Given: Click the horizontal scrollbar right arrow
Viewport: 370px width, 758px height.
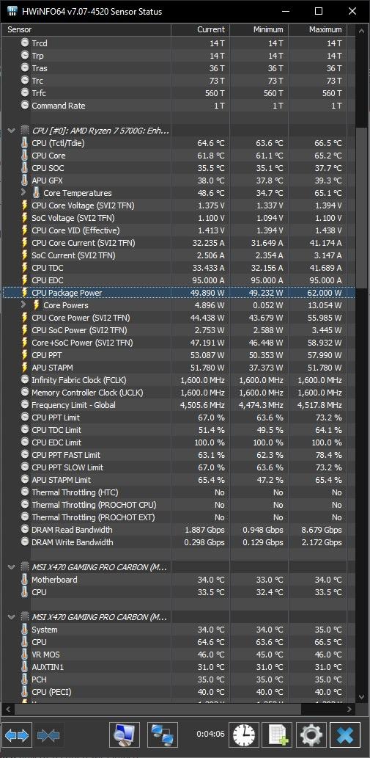Looking at the screenshot, I should pyautogui.click(x=349, y=709).
